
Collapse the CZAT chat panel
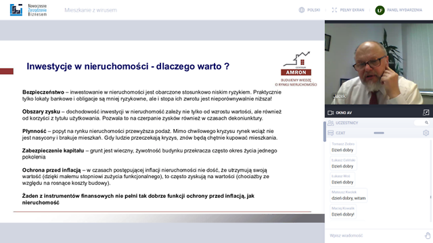340,133
